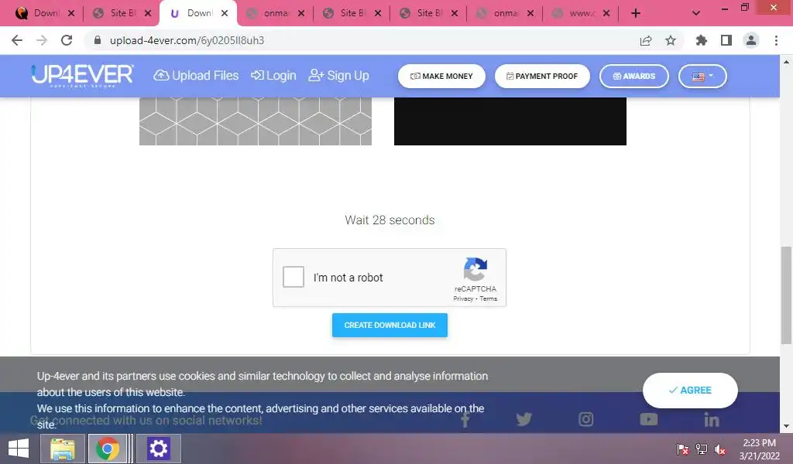Open reCAPTCHA Privacy link
Viewport: 793px width, 464px height.
click(x=463, y=299)
